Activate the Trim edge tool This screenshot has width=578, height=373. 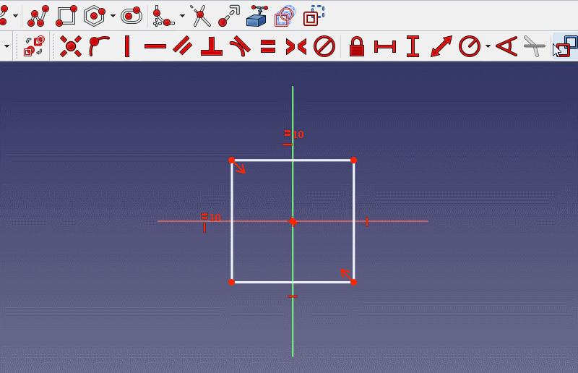click(x=200, y=15)
